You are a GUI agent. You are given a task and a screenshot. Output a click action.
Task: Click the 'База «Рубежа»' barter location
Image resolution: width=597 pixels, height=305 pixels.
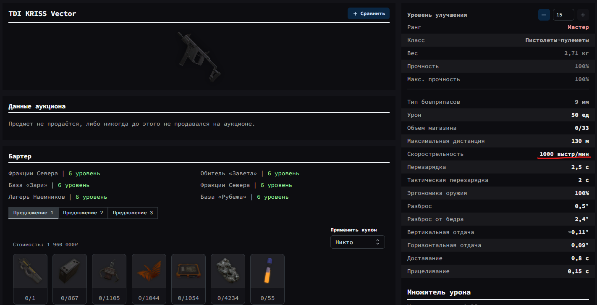point(224,197)
